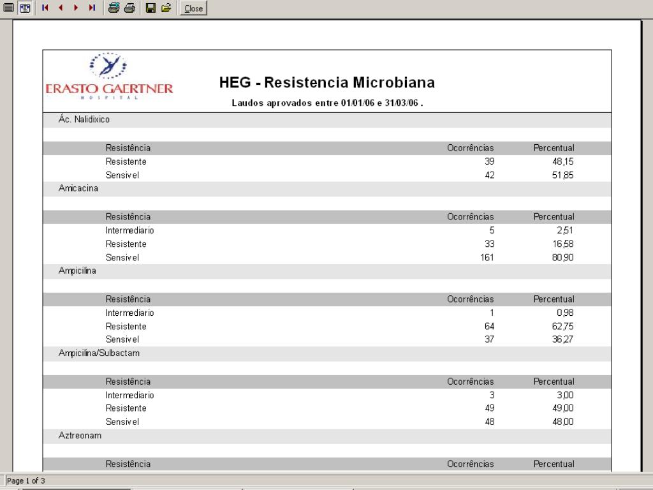The height and width of the screenshot is (490, 653).
Task: Click the HEG - Resistencia Microbiana title
Action: [x=327, y=82]
